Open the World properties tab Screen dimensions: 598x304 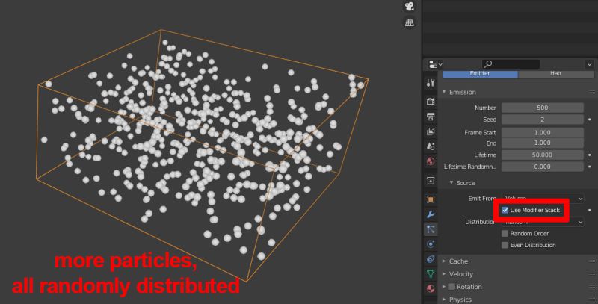click(431, 161)
